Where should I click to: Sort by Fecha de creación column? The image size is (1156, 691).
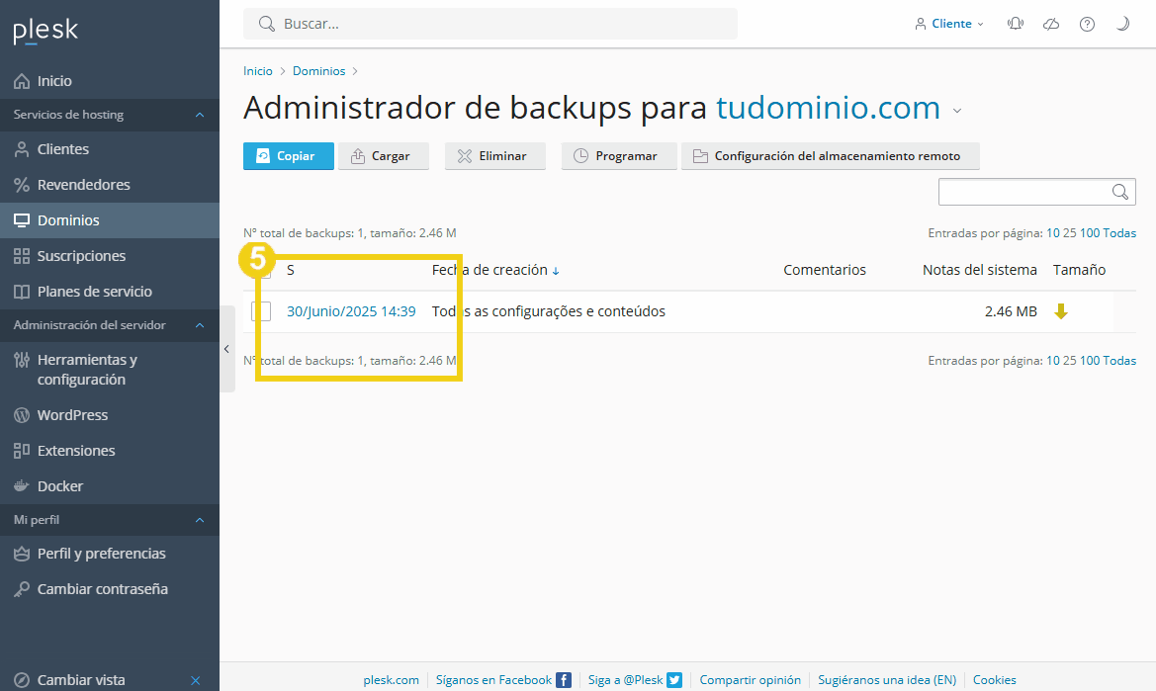pos(495,270)
